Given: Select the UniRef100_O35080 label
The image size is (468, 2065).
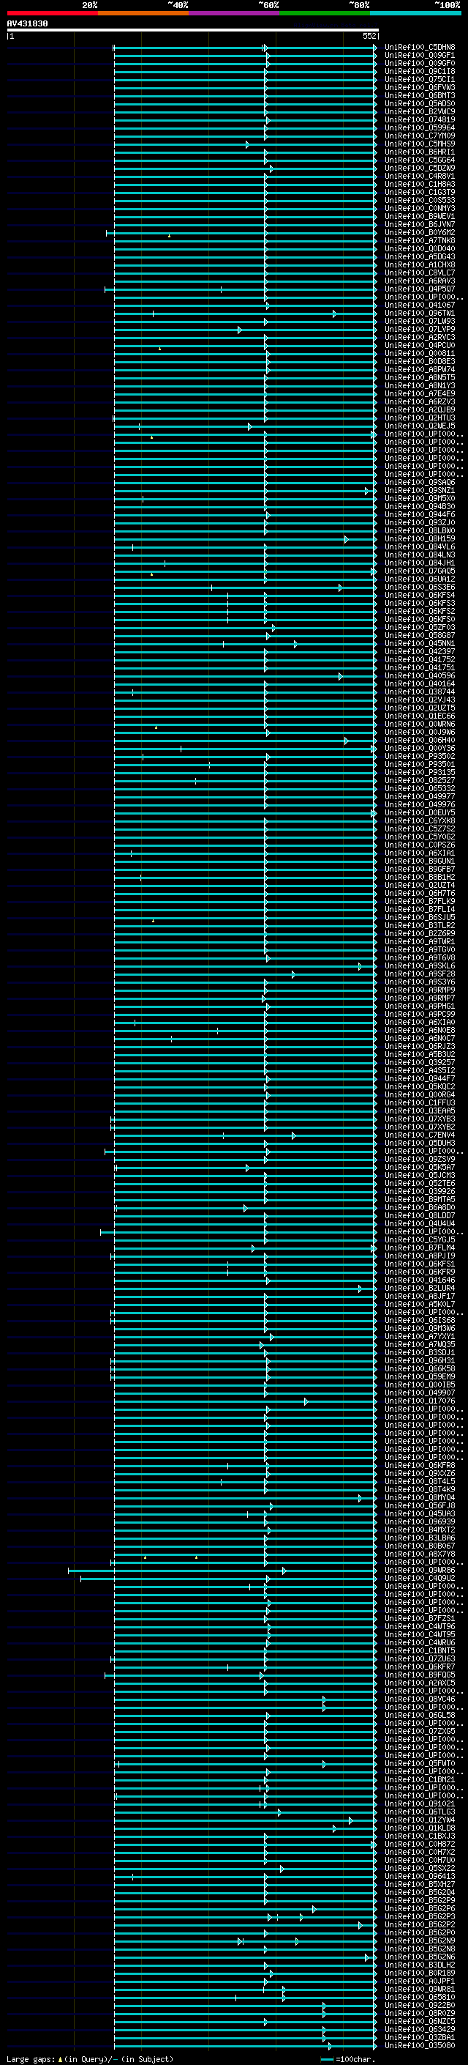Looking at the screenshot, I should (x=420, y=2045).
